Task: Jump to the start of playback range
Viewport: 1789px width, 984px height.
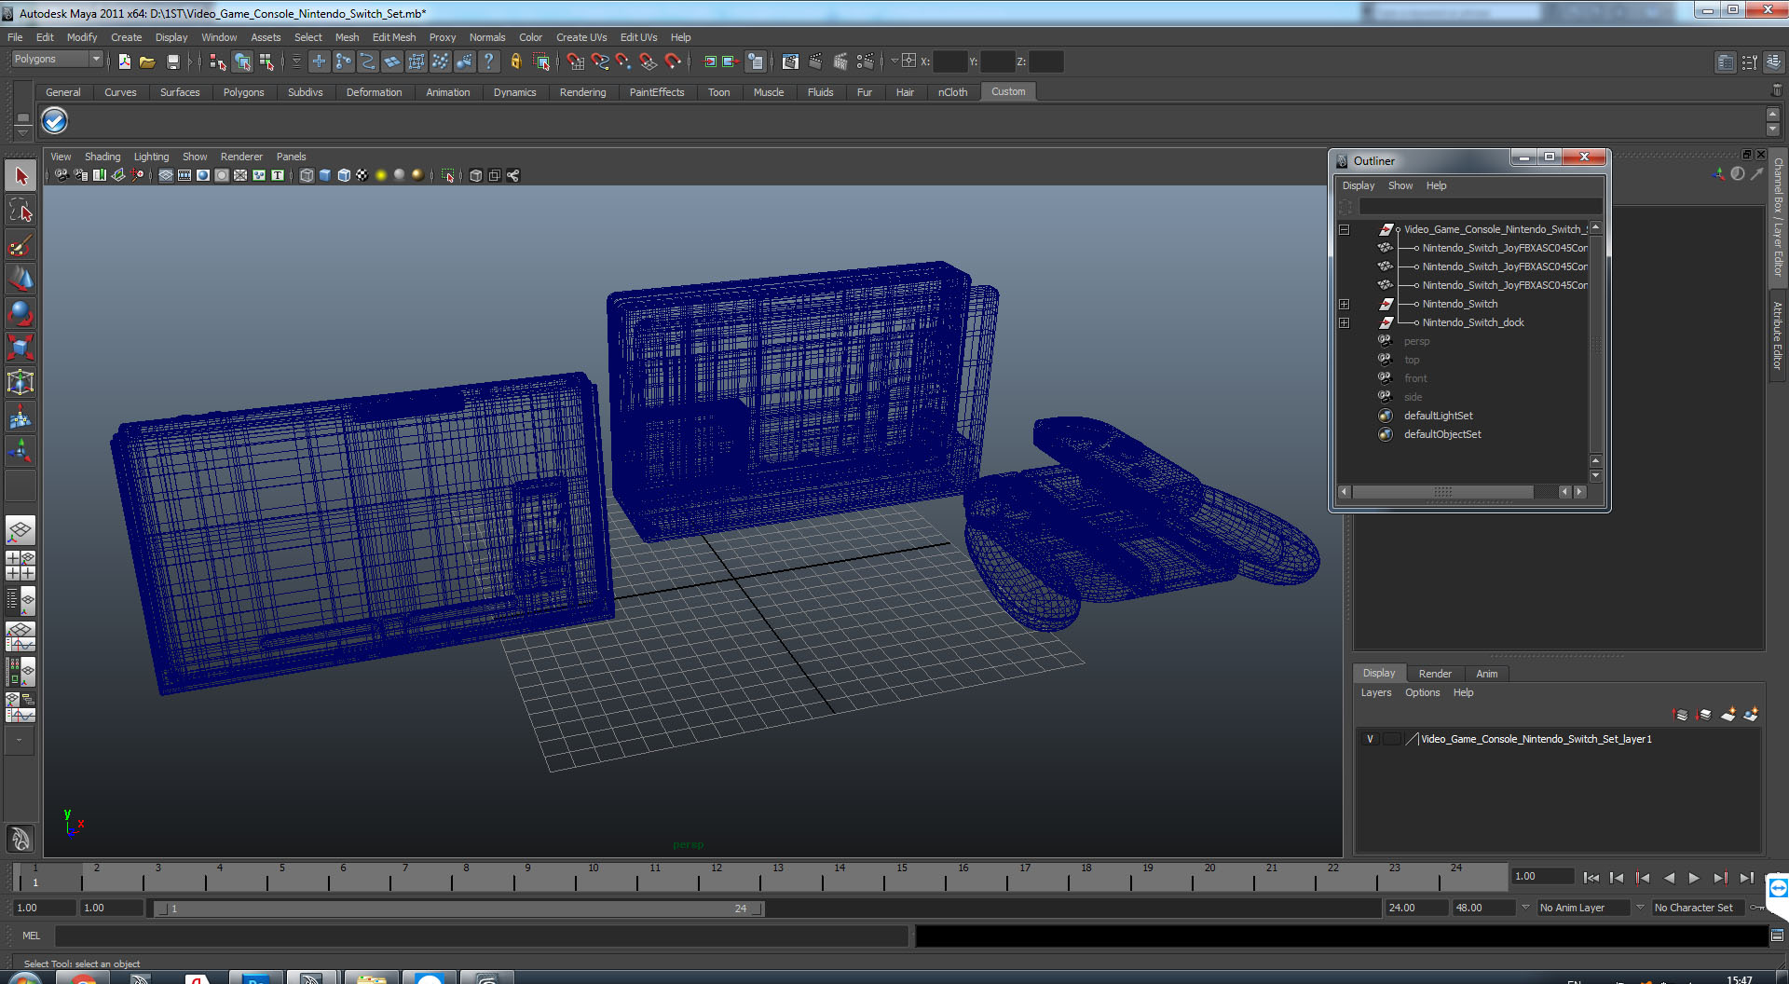Action: click(x=1591, y=878)
